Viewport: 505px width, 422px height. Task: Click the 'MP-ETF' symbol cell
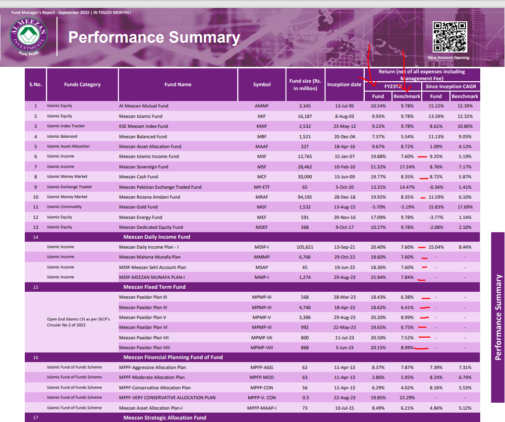tap(262, 187)
